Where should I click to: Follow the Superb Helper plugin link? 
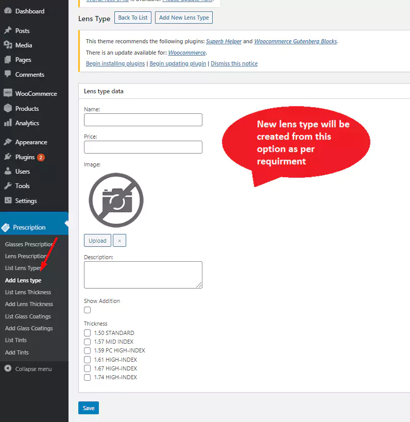224,41
